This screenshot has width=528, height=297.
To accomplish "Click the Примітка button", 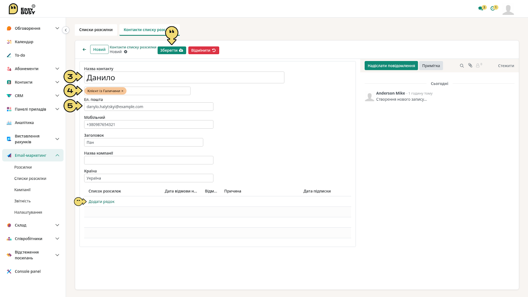I will (431, 66).
